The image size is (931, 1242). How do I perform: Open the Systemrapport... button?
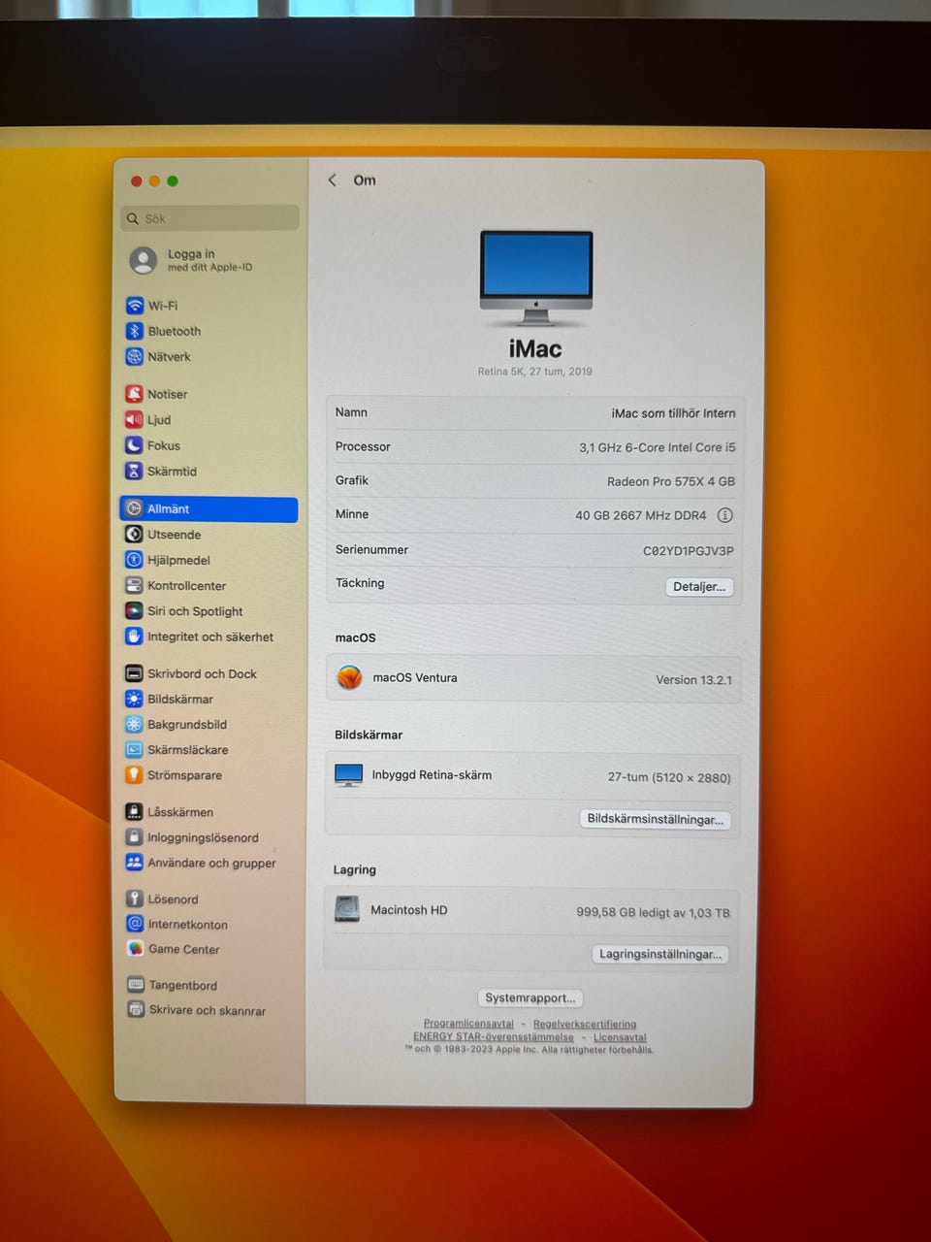(530, 997)
